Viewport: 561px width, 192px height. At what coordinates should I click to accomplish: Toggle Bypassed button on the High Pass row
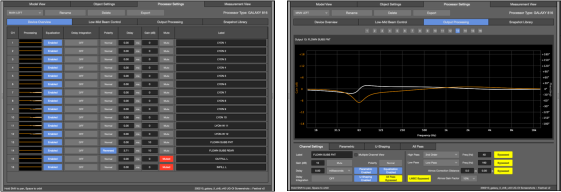pos(503,155)
